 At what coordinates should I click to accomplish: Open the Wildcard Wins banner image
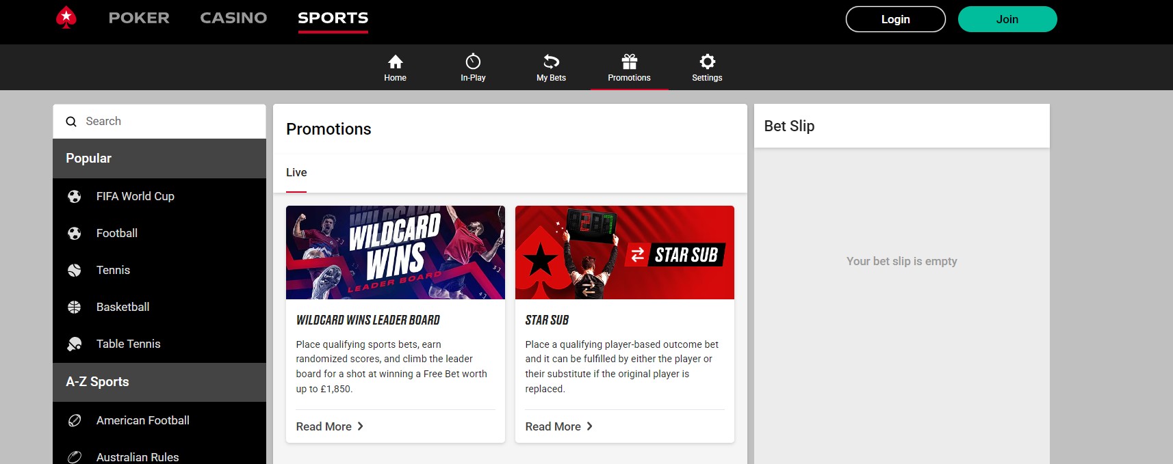click(x=396, y=252)
